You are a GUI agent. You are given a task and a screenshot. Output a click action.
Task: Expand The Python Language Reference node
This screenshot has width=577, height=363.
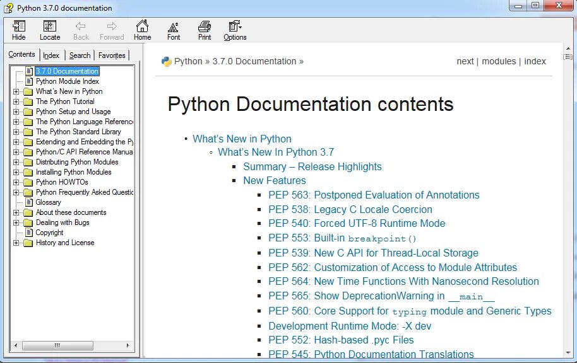pyautogui.click(x=16, y=122)
